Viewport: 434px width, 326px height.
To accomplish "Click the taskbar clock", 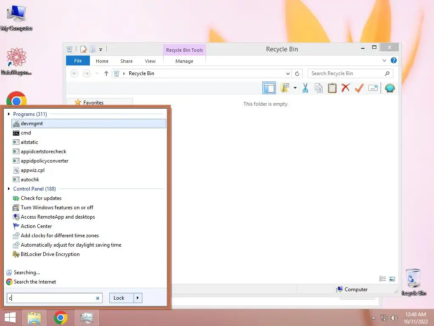I will (415, 318).
